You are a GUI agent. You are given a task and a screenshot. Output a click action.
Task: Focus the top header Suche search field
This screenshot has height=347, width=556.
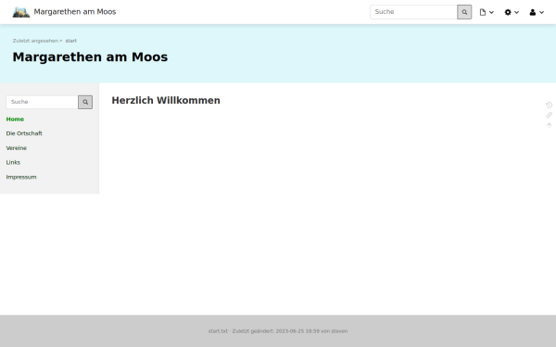pos(413,12)
